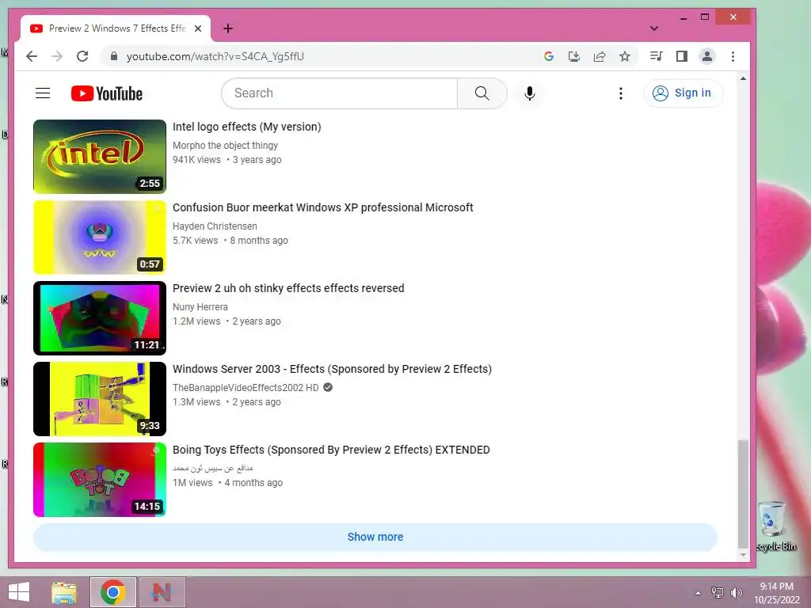Open a new tab with plus button
Viewport: 811px width, 608px height.
(228, 28)
